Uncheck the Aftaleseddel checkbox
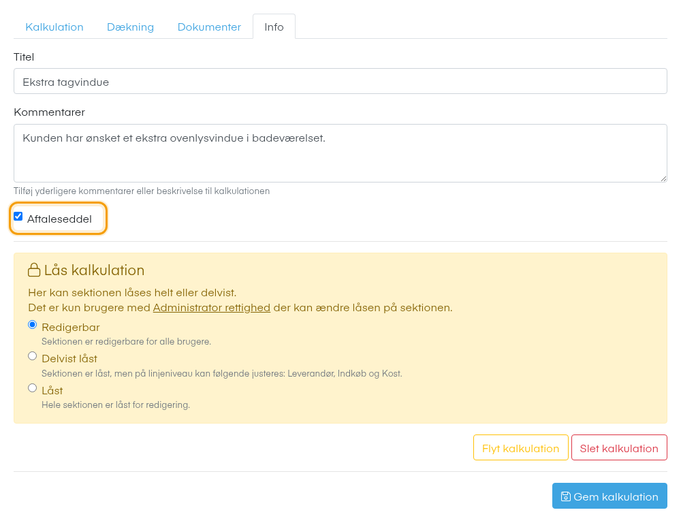Screen dimensions: 681x523 [x=18, y=217]
